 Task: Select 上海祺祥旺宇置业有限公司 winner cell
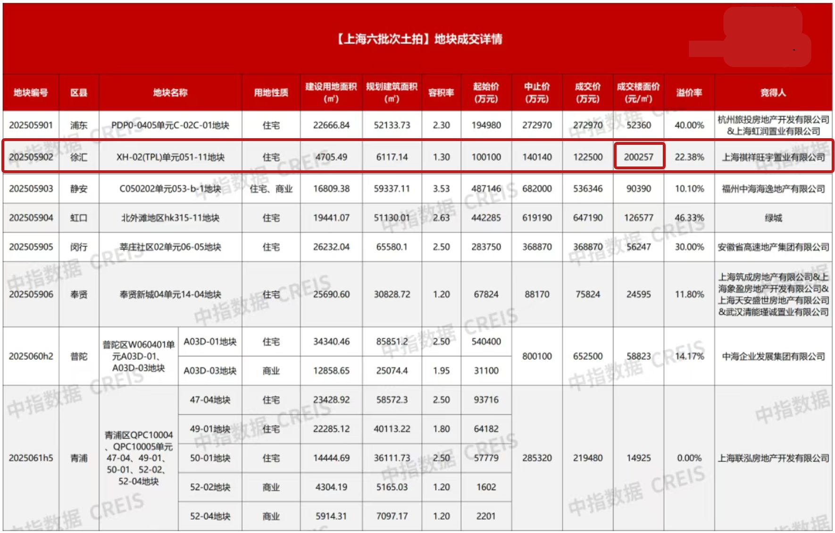click(x=773, y=157)
